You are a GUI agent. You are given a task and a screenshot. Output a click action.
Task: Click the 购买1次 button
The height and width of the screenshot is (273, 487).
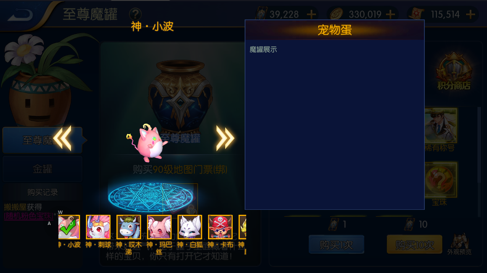click(x=336, y=244)
